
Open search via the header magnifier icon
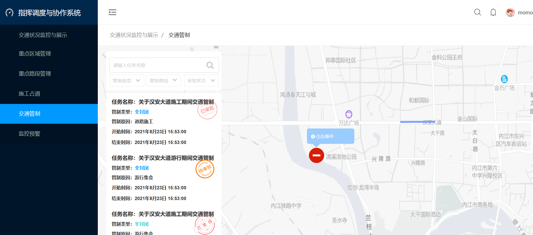pyautogui.click(x=477, y=12)
